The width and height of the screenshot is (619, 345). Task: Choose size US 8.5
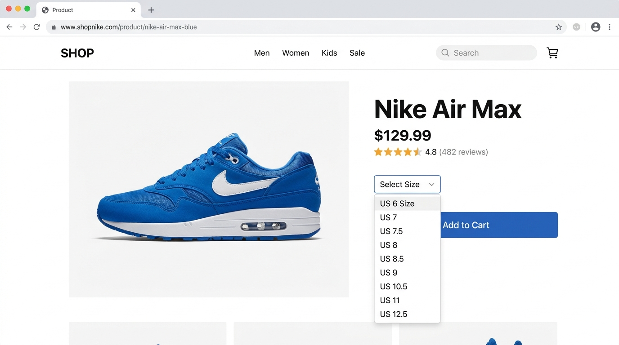click(407, 259)
